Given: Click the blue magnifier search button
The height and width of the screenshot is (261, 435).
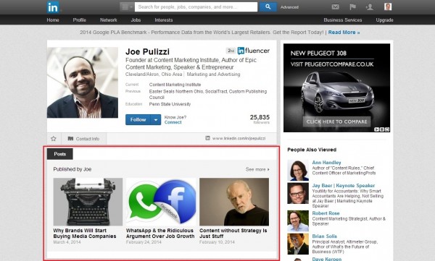Looking at the screenshot, I should 268,7.
